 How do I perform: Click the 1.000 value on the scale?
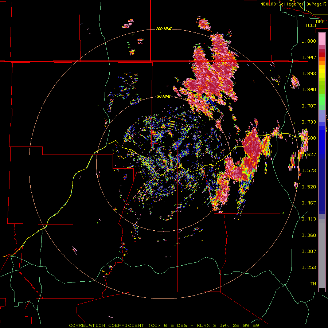tap(309, 41)
